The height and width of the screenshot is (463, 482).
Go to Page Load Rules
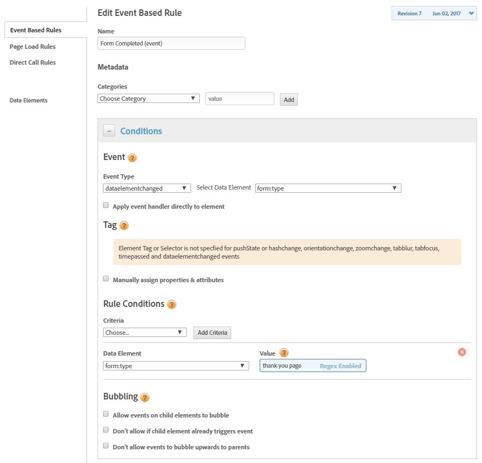(x=32, y=47)
